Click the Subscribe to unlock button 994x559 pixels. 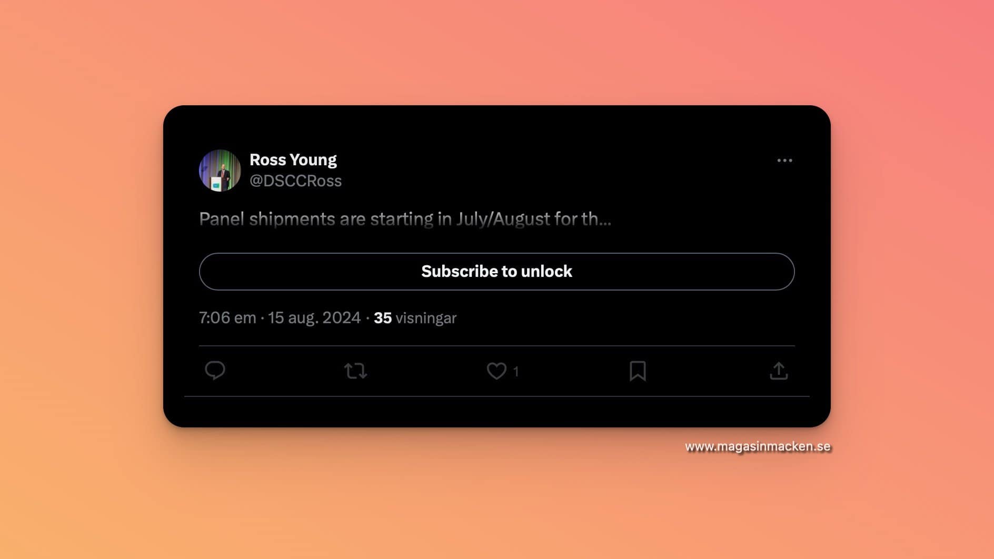[x=496, y=272]
